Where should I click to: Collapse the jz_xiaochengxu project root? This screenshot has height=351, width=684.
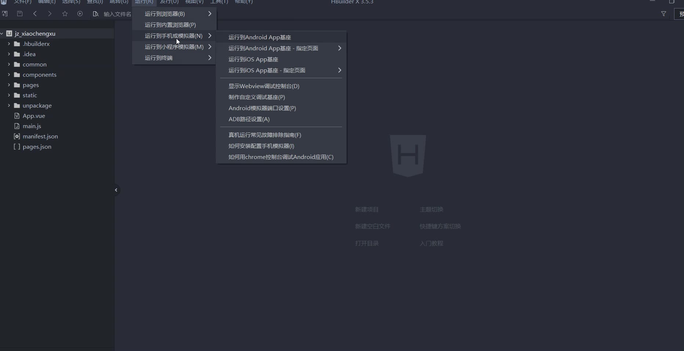point(2,33)
